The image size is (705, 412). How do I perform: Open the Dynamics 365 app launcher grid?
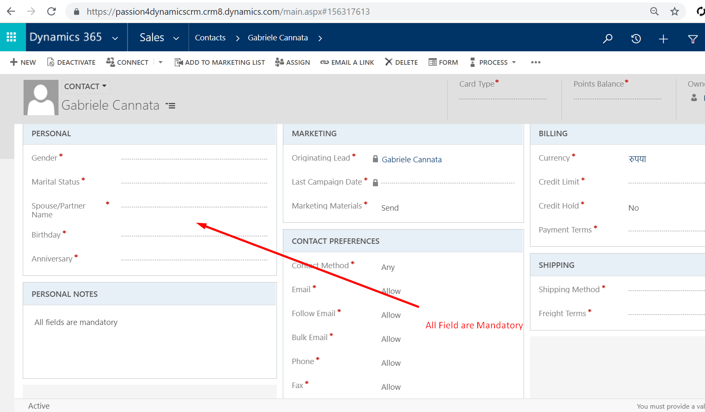[11, 37]
